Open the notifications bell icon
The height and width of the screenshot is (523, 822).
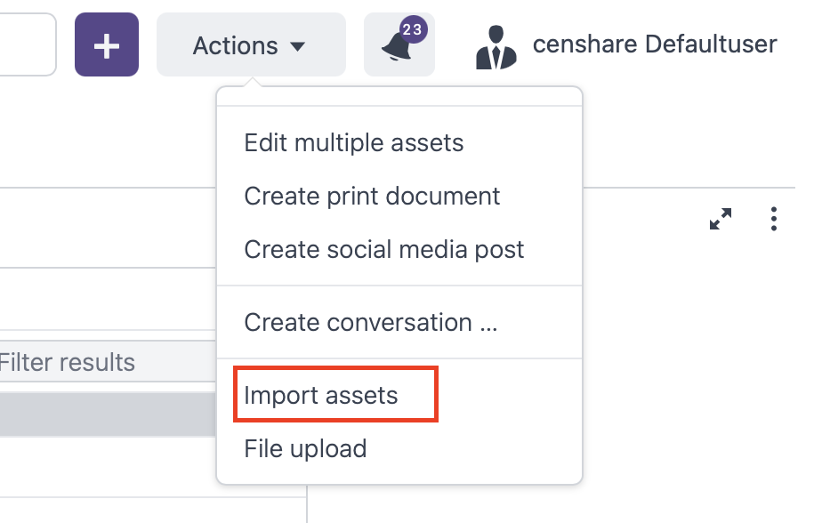[x=397, y=49]
